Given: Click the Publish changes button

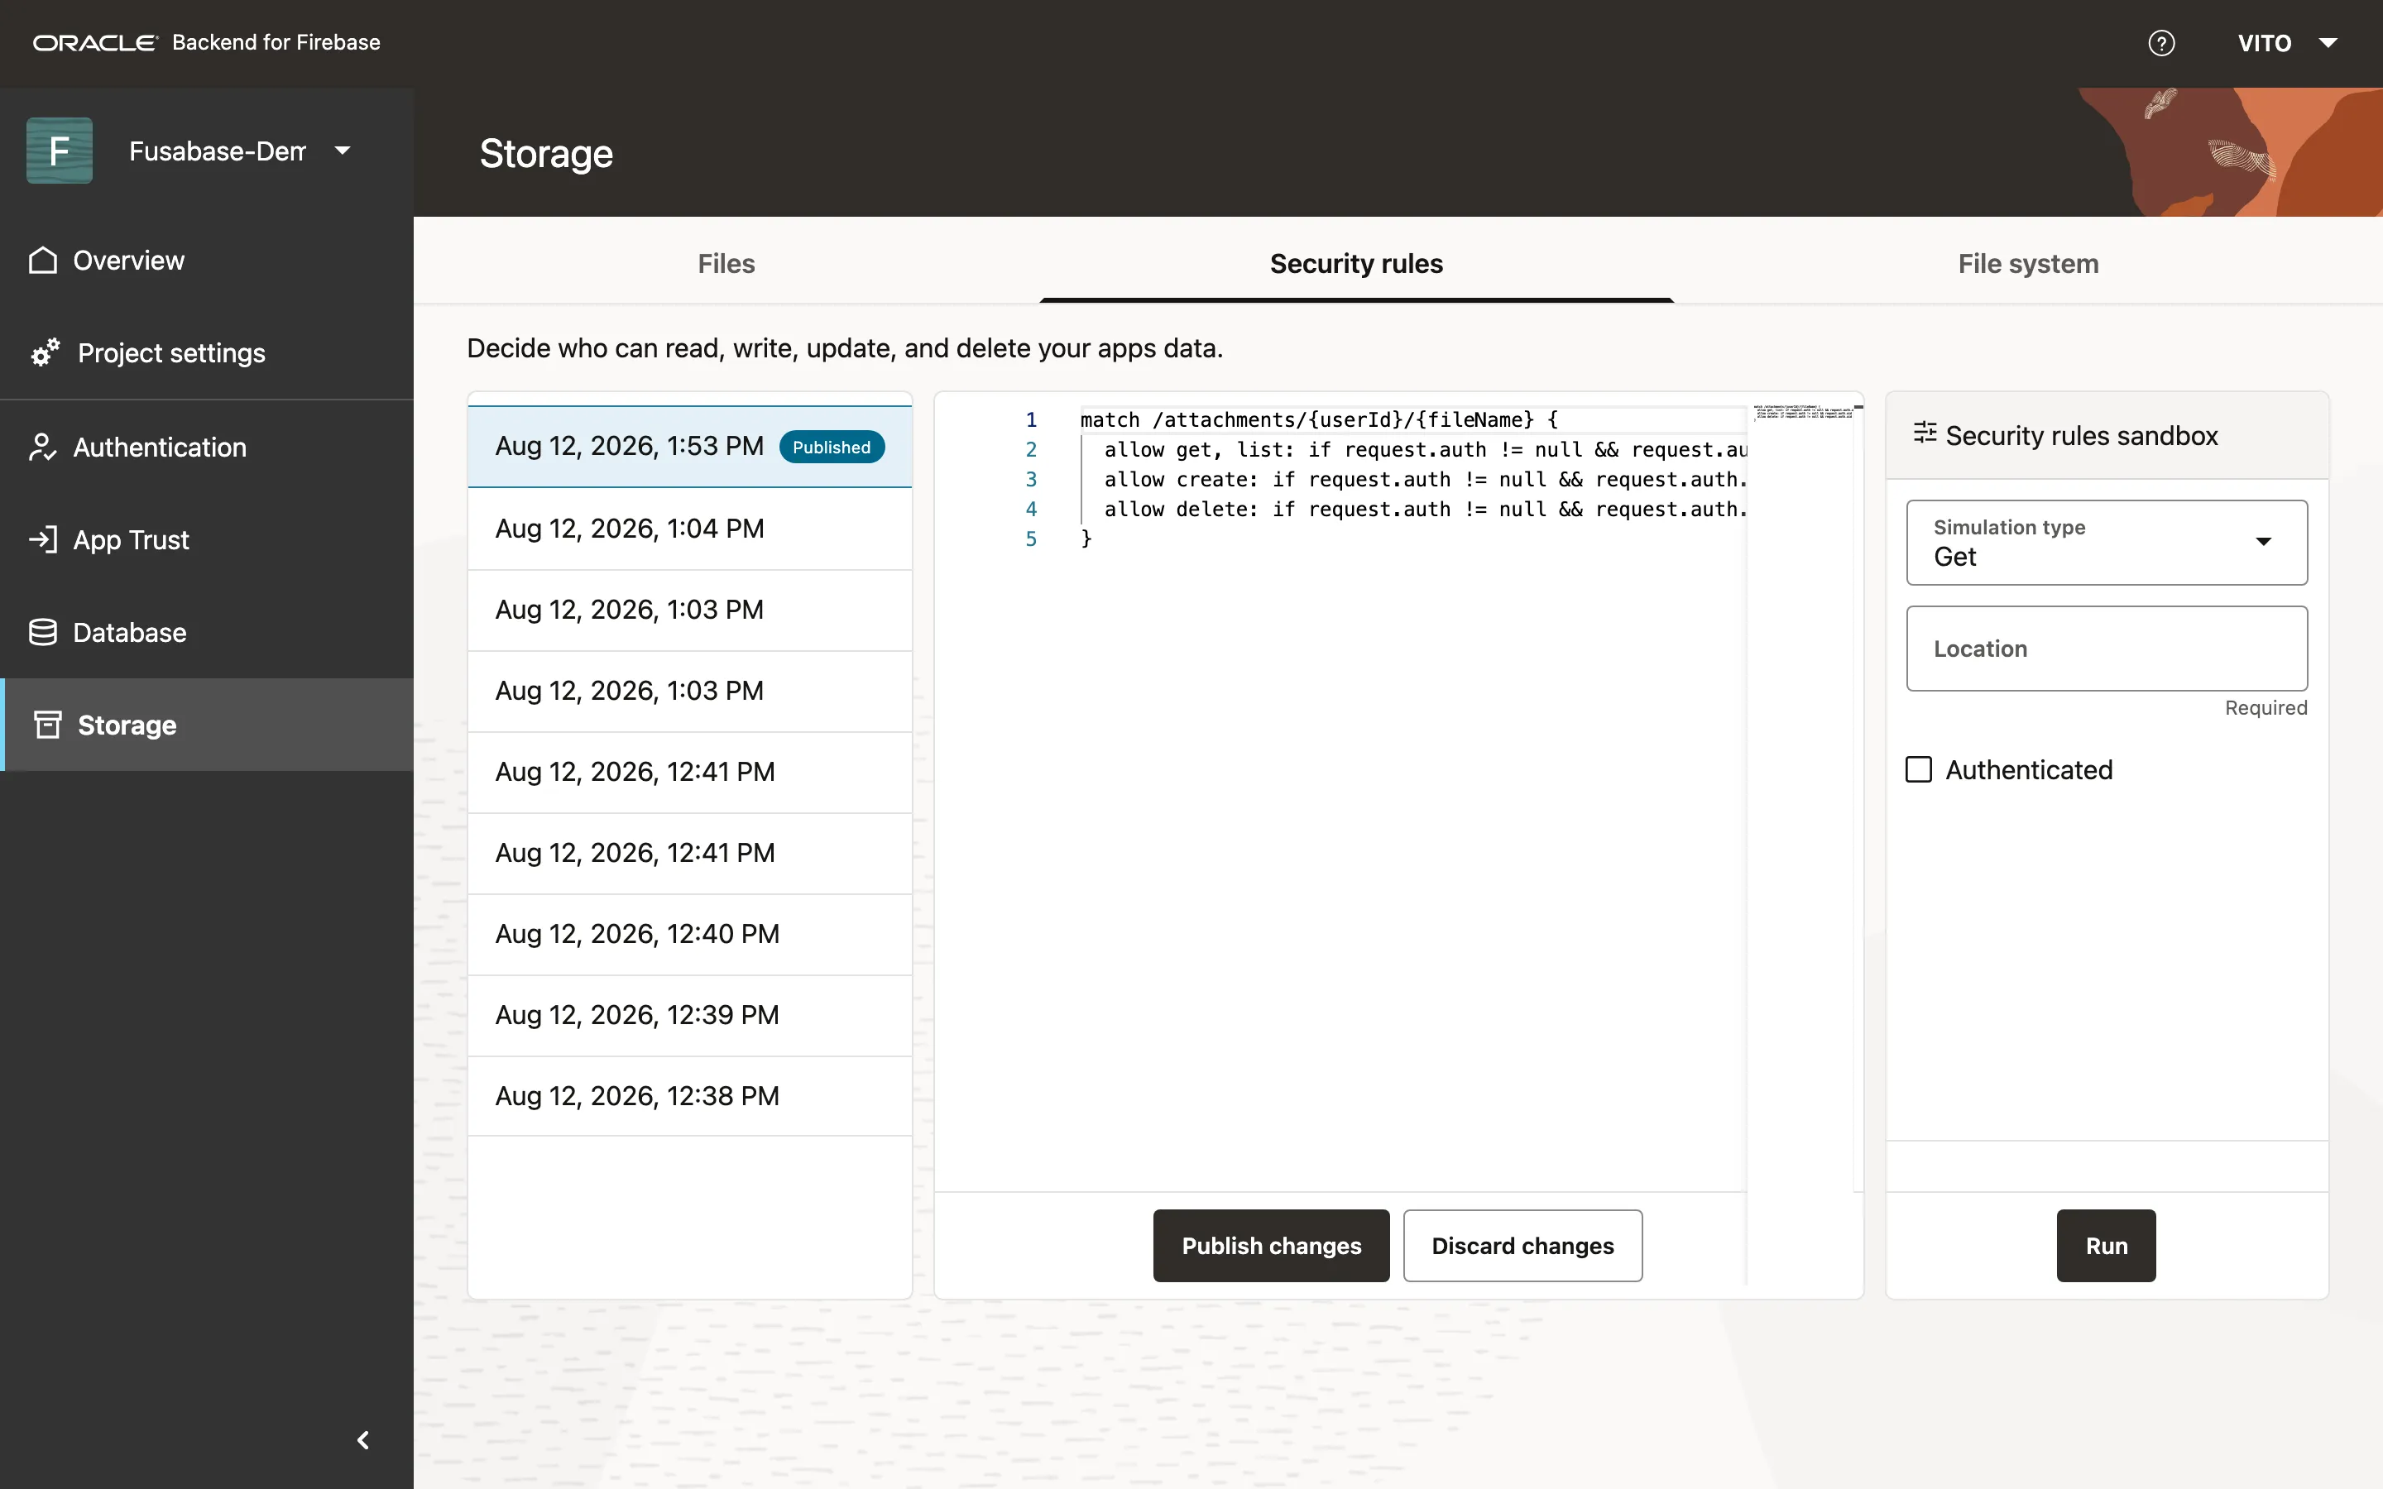Looking at the screenshot, I should tap(1271, 1246).
